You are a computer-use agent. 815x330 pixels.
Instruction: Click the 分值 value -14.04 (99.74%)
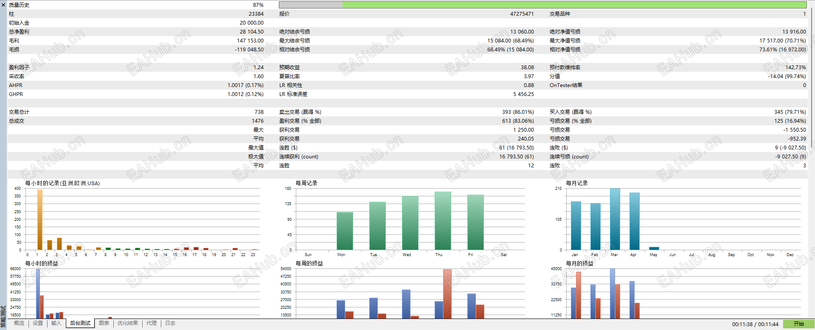[x=787, y=76]
